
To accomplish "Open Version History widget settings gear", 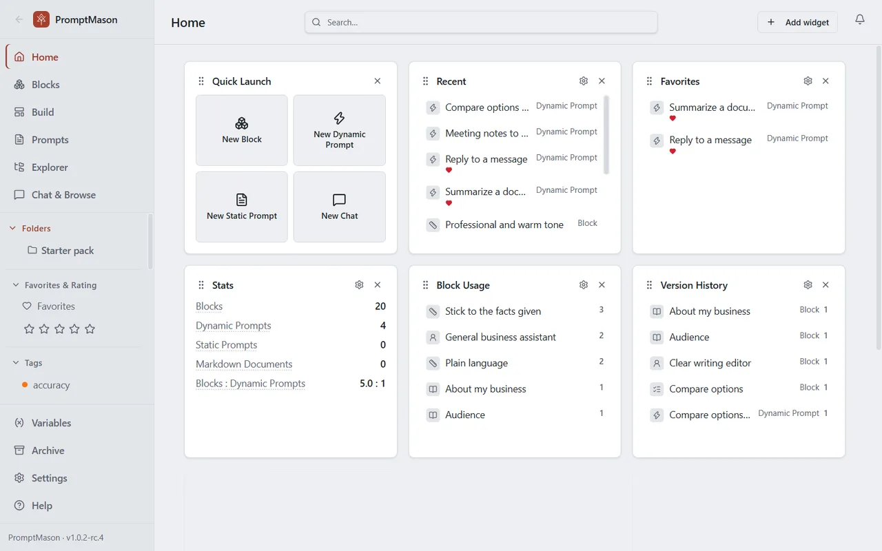I will click(808, 285).
